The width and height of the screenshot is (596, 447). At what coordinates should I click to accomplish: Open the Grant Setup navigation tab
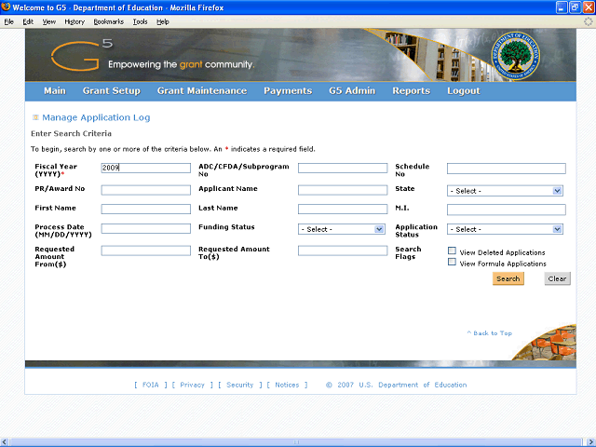pyautogui.click(x=112, y=91)
